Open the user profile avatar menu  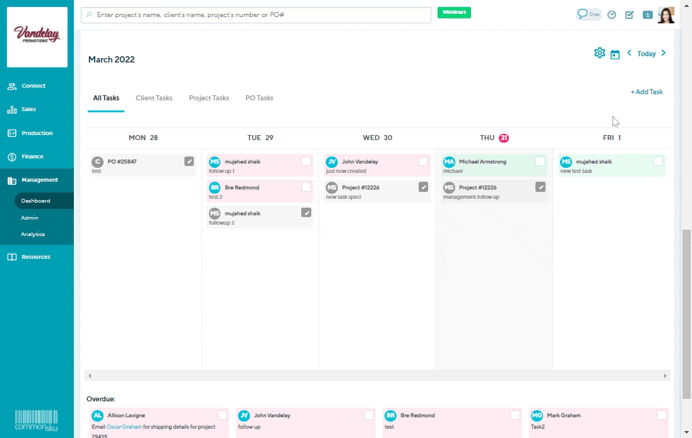(x=667, y=14)
